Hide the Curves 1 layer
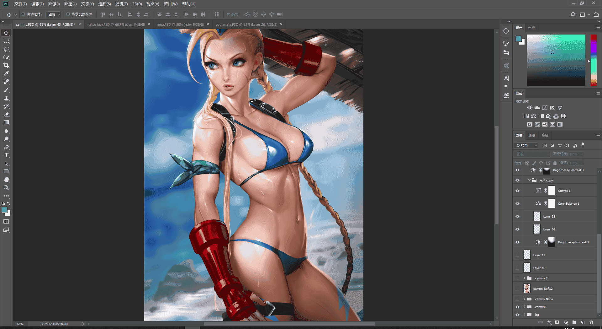The height and width of the screenshot is (329, 602). [x=517, y=191]
